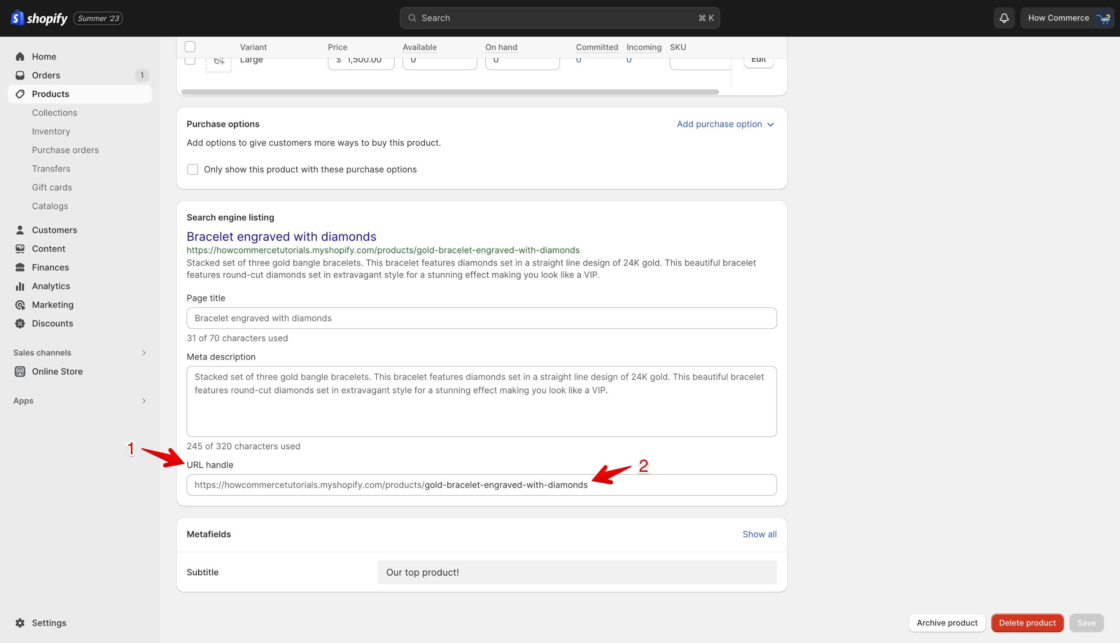Click Bracelet engraved with diamonds listing title
Screen dimensions: 1120x643
tap(281, 237)
